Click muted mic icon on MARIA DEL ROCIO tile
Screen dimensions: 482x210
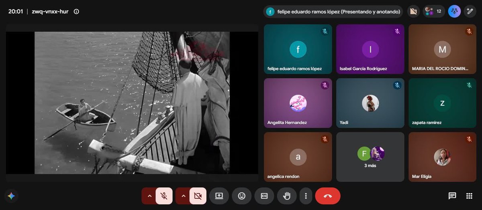click(469, 31)
